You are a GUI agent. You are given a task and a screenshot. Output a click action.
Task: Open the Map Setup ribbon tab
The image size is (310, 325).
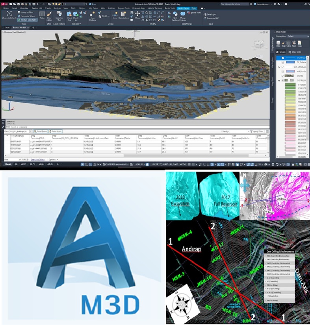93,8
